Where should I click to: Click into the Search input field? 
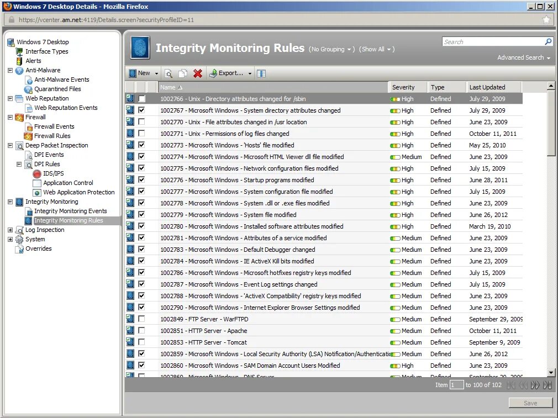[x=493, y=41]
